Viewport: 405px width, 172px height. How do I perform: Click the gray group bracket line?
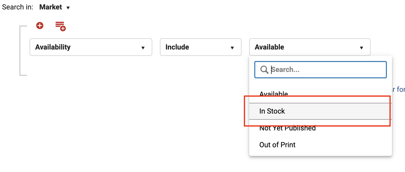click(20, 51)
